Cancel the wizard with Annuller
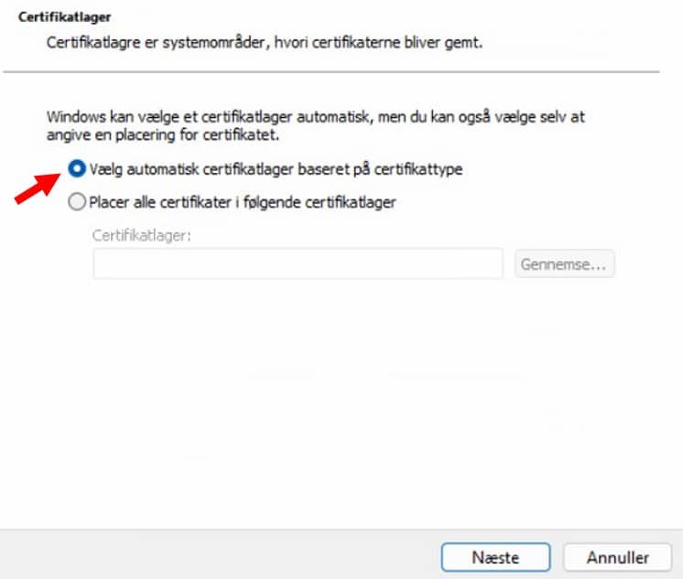The height and width of the screenshot is (579, 683). (x=618, y=557)
